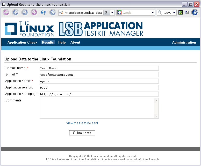Reload the page with the refresh icon
The height and width of the screenshot is (166, 201).
tap(43, 13)
